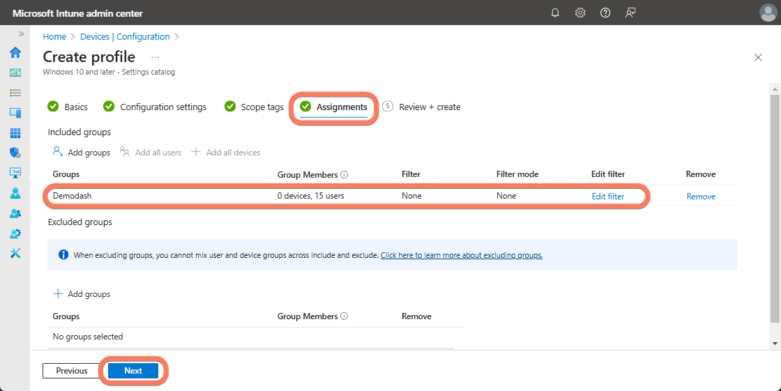
Task: Select the Scope tags step
Action: pos(261,107)
